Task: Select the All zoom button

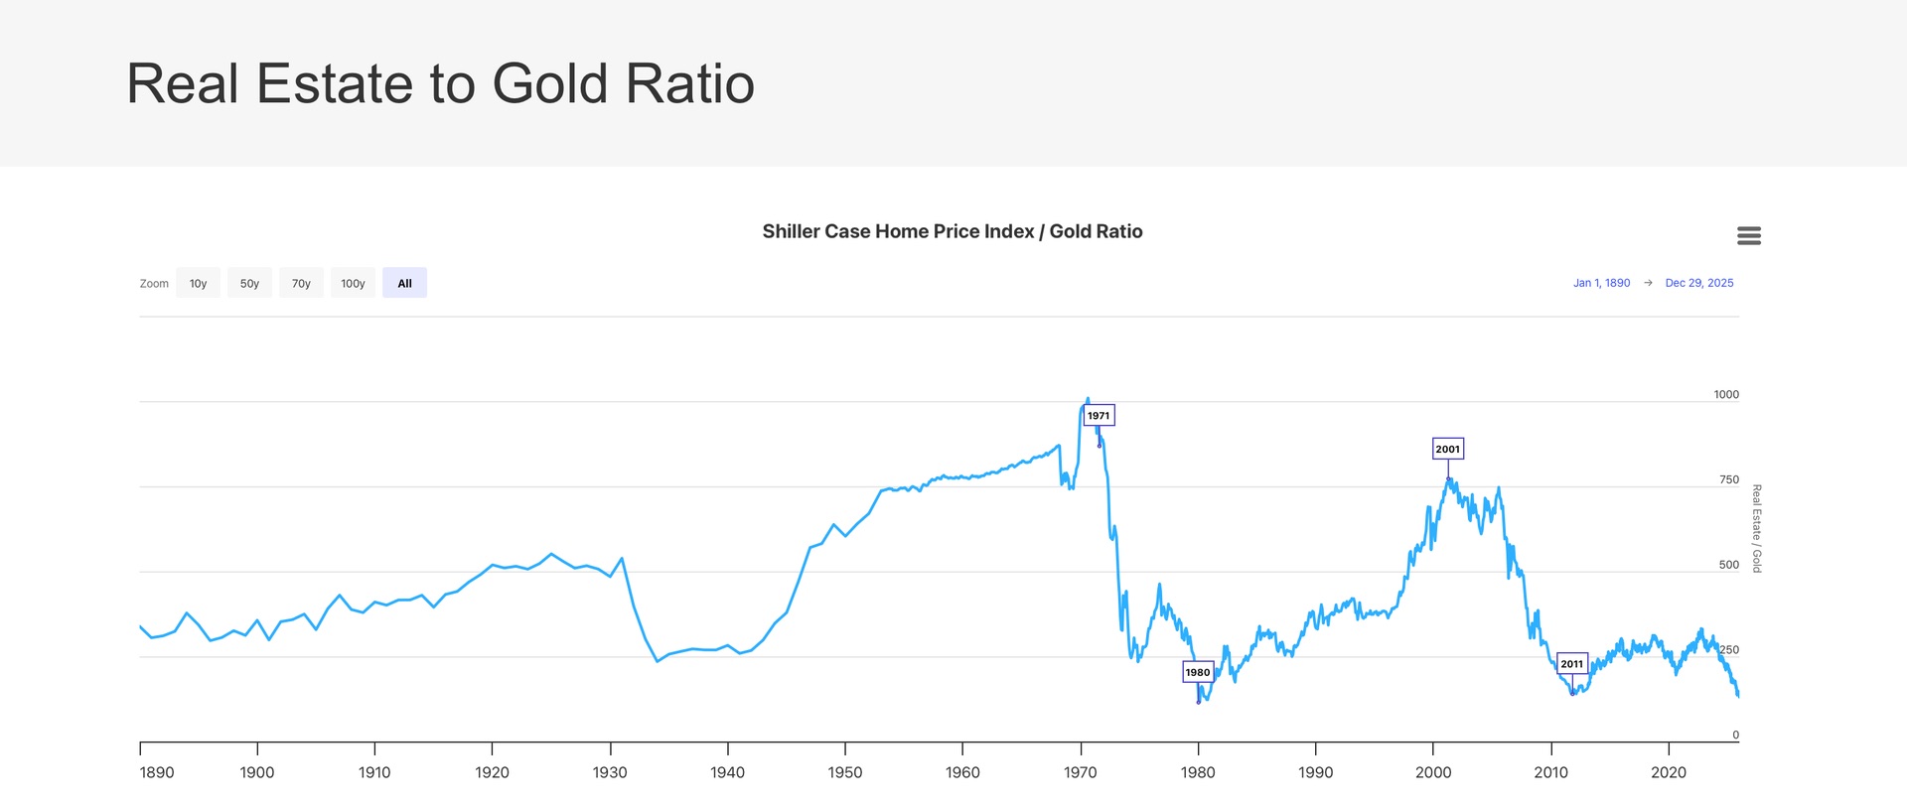Action: [404, 283]
